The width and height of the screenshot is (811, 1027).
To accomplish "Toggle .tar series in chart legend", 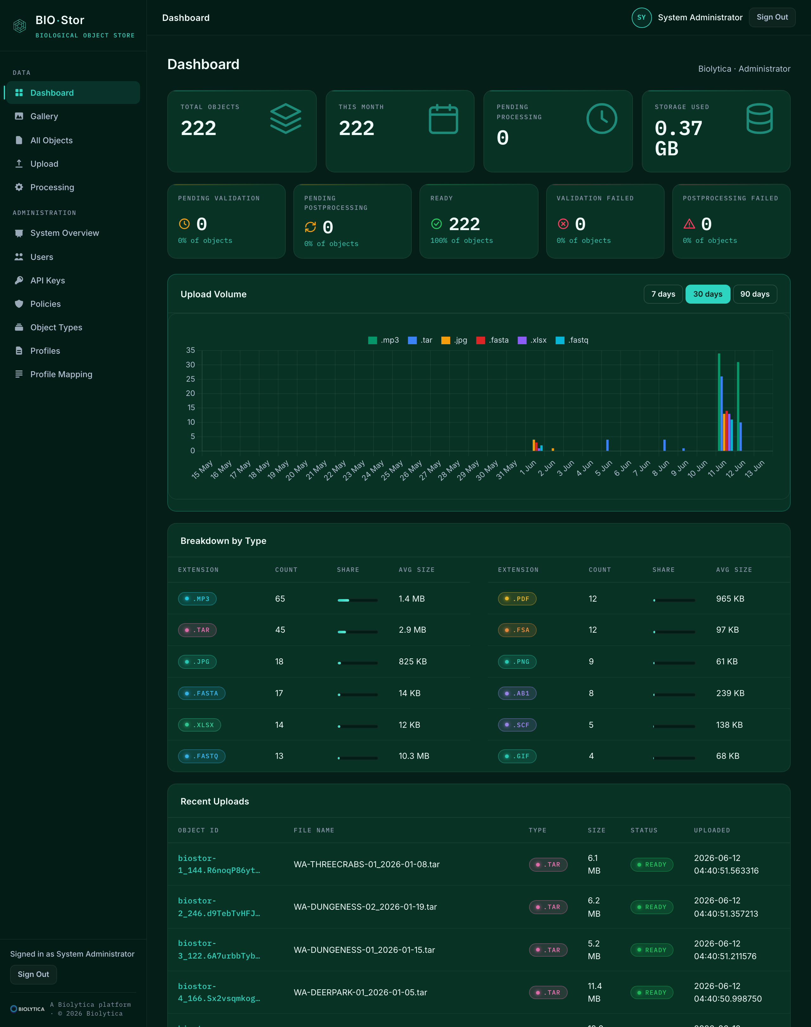I will pyautogui.click(x=420, y=340).
